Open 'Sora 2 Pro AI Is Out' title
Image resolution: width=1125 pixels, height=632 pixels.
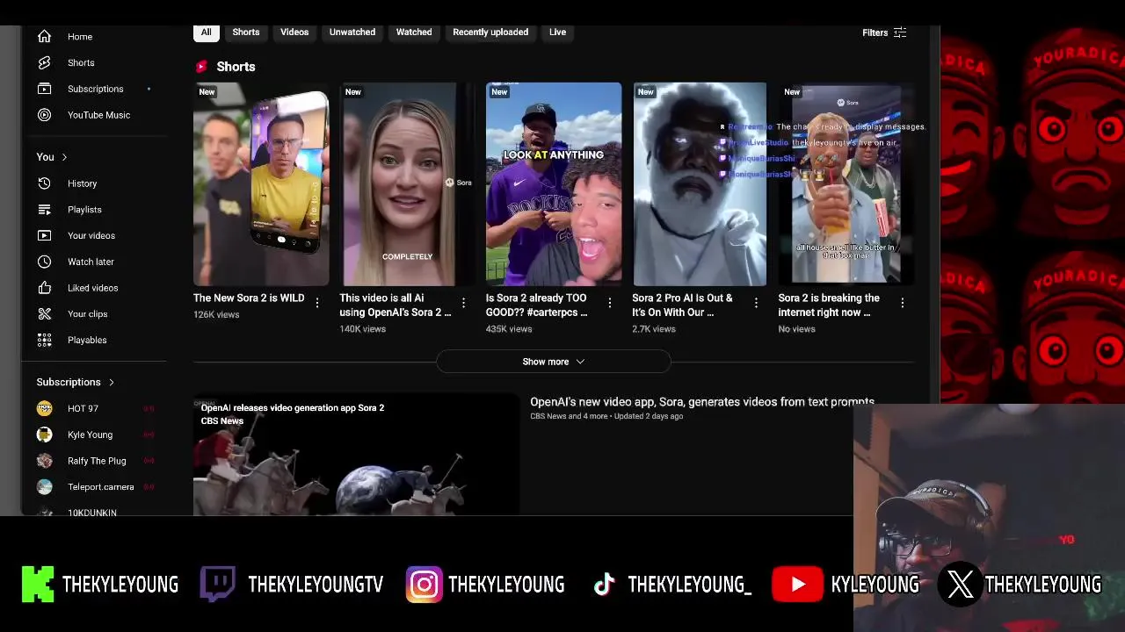coord(682,305)
